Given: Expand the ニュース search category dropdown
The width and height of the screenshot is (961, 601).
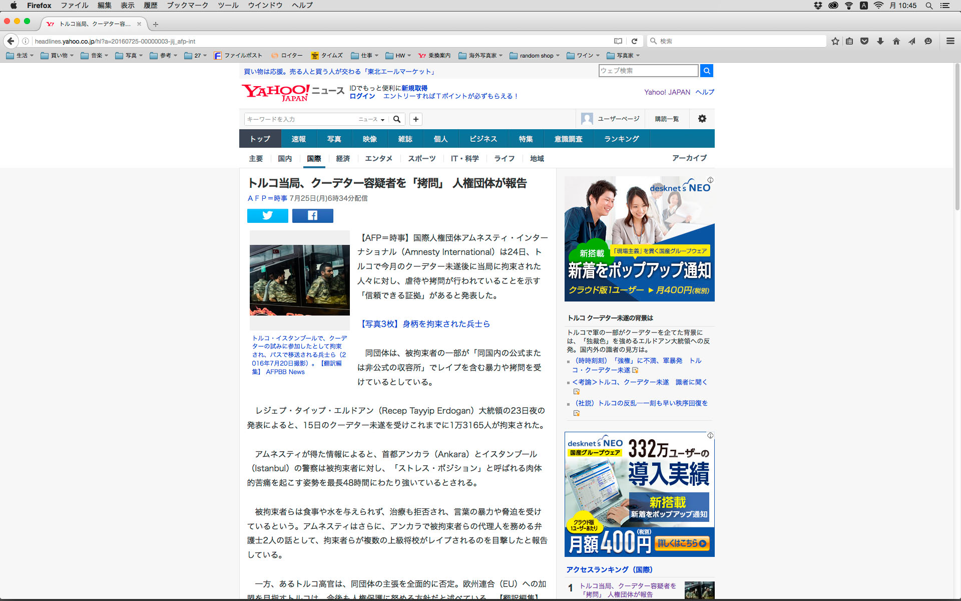Looking at the screenshot, I should (x=371, y=119).
